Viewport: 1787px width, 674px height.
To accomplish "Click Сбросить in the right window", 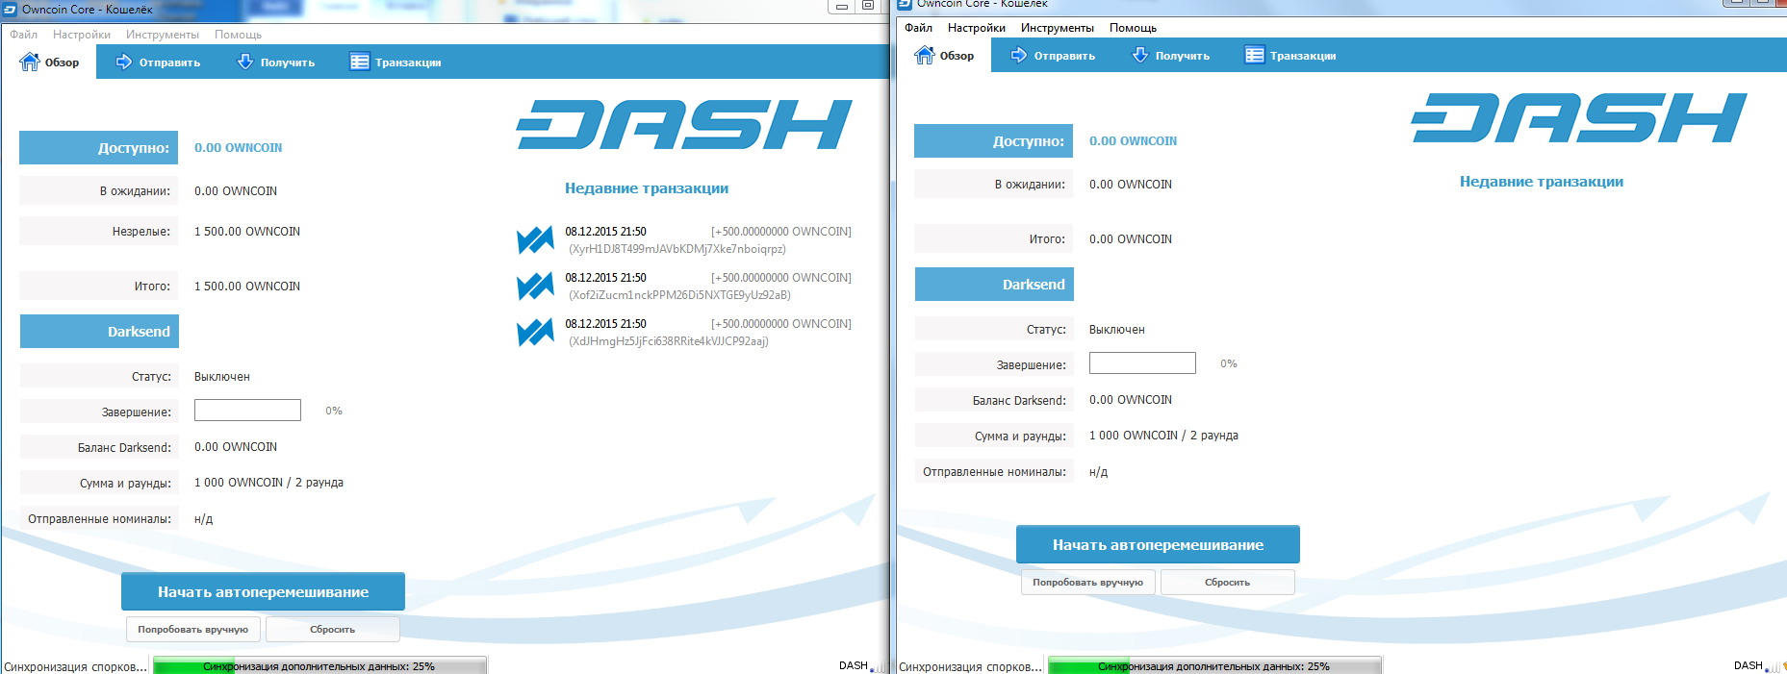I will [x=1227, y=583].
